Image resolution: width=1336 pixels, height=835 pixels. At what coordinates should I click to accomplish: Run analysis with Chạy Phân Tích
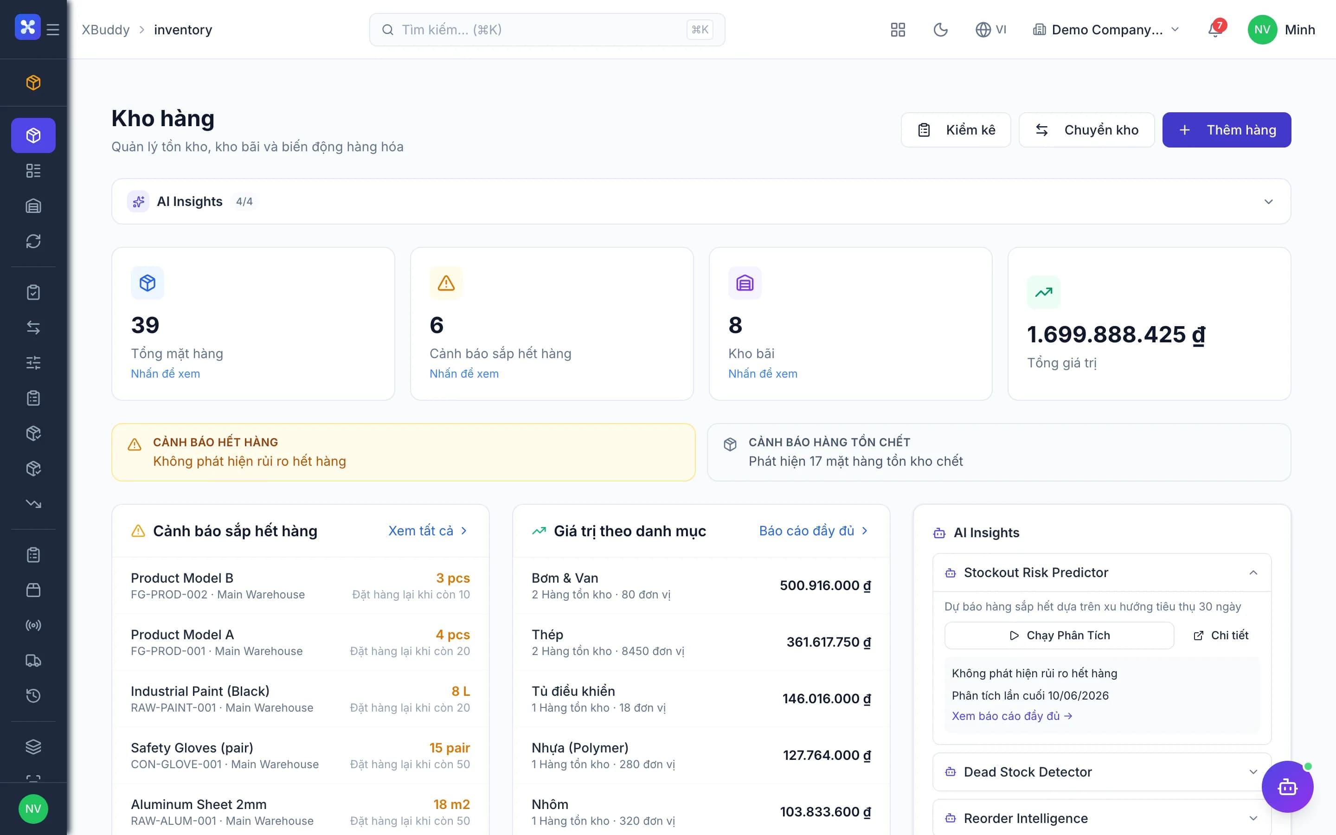[x=1059, y=636]
